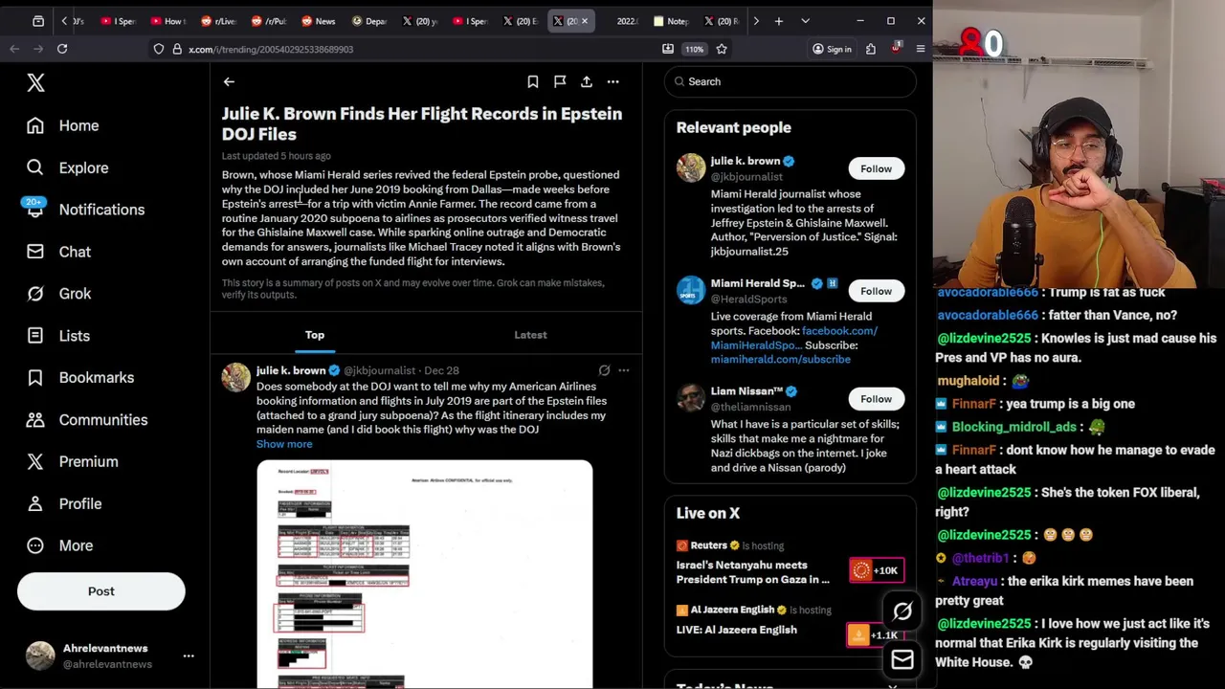Viewport: 1225px width, 689px height.
Task: Click the shield tracking protection icon
Action: tap(159, 49)
